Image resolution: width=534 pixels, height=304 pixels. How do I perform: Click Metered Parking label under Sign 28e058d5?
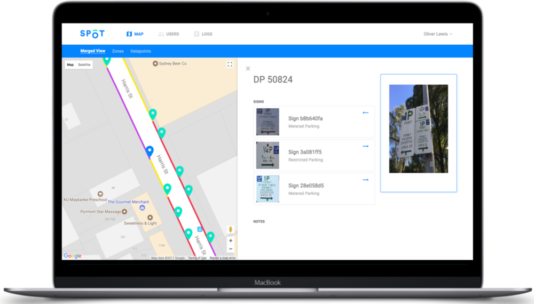tap(304, 194)
